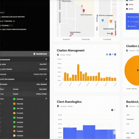The image size is (139, 139).
Task: Click underlined value link on row below first section header
Action: tap(43, 64)
